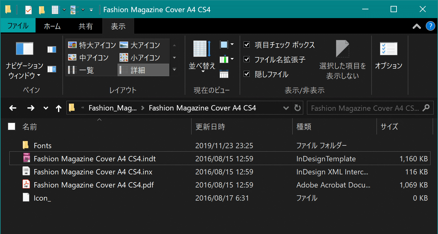The image size is (438, 234).
Task: Sort by サイズ column header
Action: [x=389, y=127]
